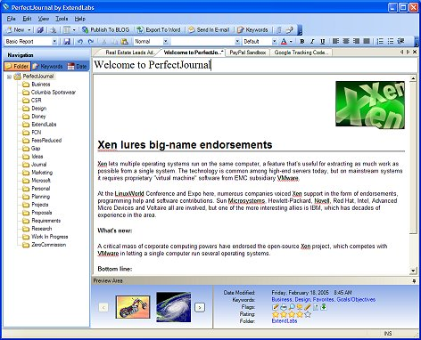Click the document scrollbar down arrow
Screen dimensions: 421x340
point(413,271)
